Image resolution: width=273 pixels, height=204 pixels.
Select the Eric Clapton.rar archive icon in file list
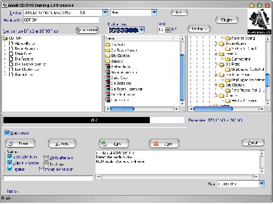point(108,94)
